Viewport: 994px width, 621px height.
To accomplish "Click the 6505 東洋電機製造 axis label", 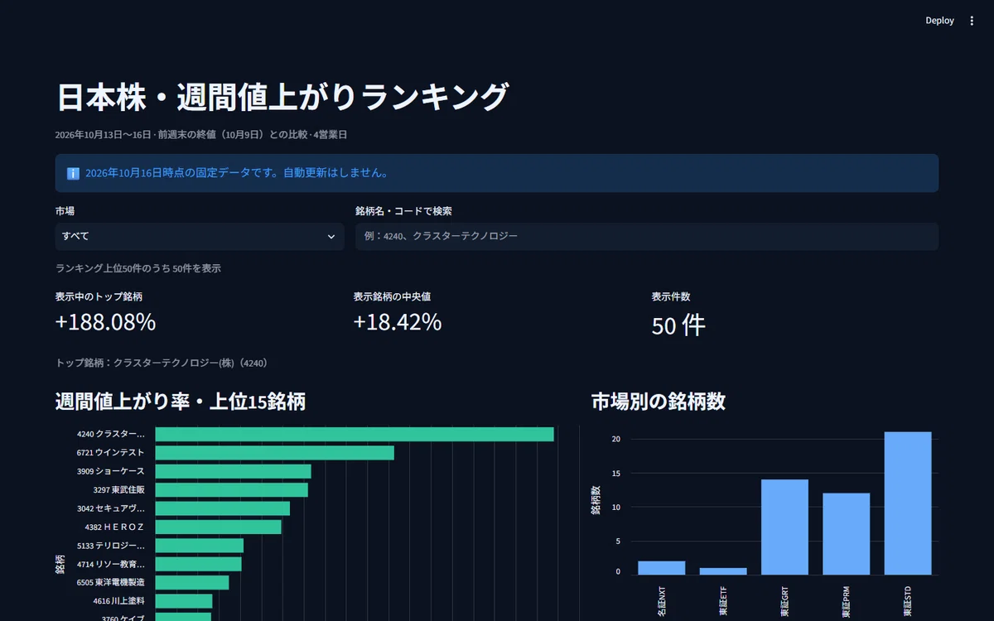I will pos(110,583).
